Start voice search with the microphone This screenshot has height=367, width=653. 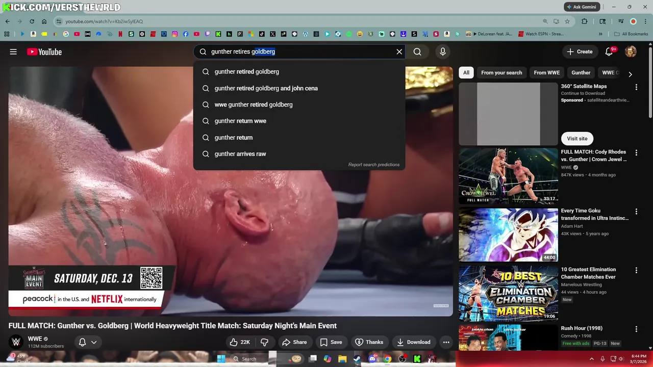(x=443, y=51)
